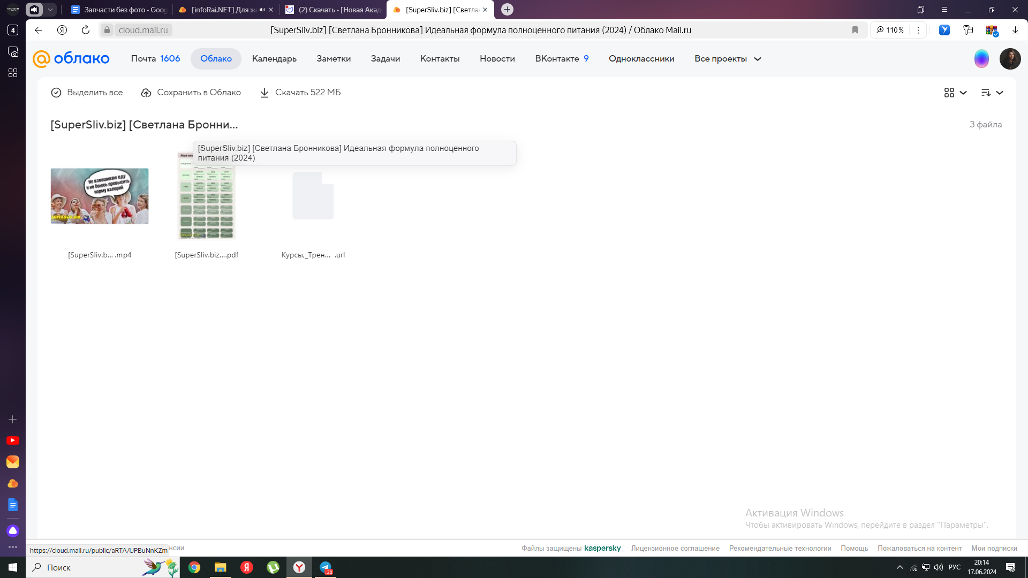Add a sidebar panel with plus icon
This screenshot has width=1028, height=578.
(x=13, y=420)
